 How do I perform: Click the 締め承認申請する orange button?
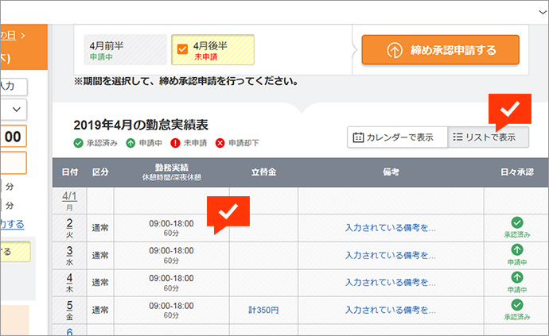440,50
